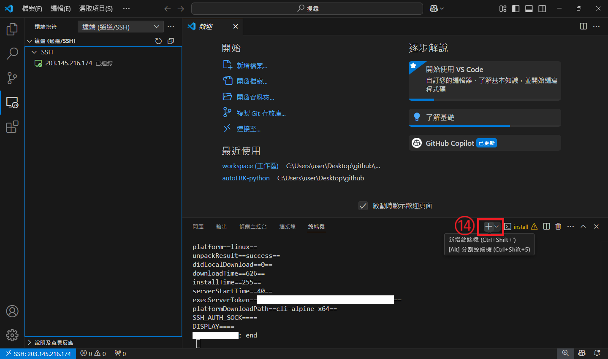
Task: Open the Selection menu
Action: pyautogui.click(x=96, y=8)
